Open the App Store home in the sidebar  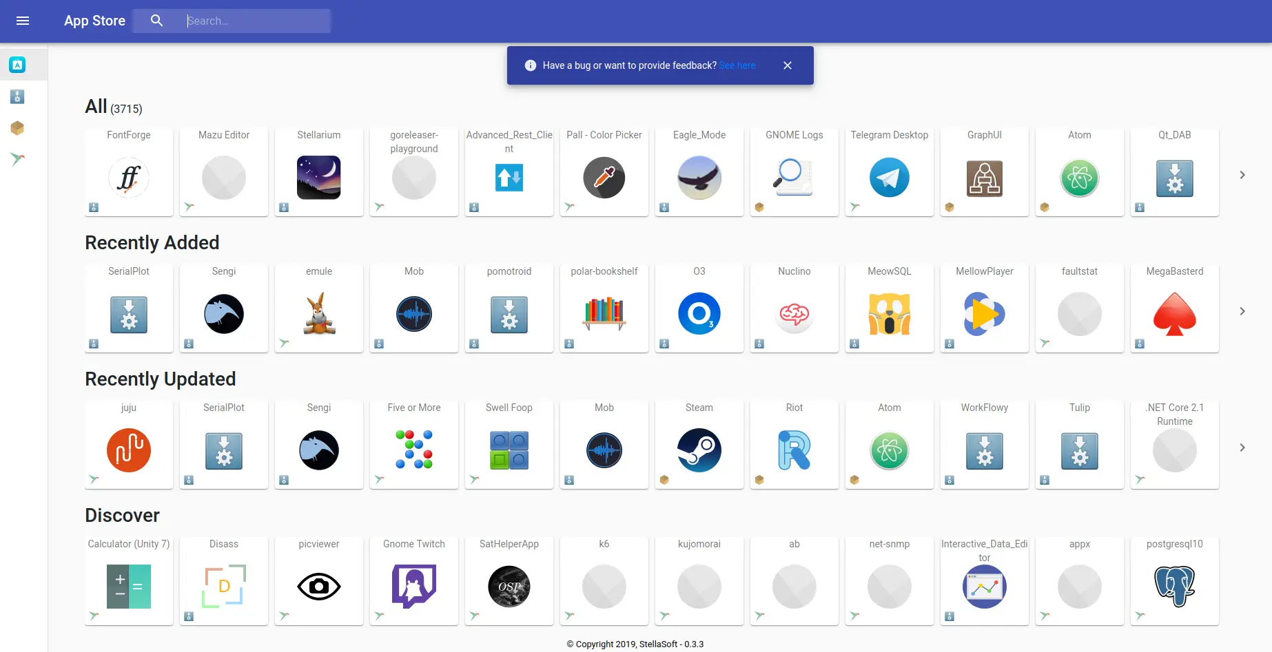click(17, 64)
